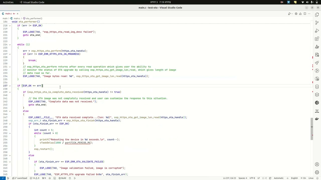Fold the while (count > 0) block

pos(10,133)
